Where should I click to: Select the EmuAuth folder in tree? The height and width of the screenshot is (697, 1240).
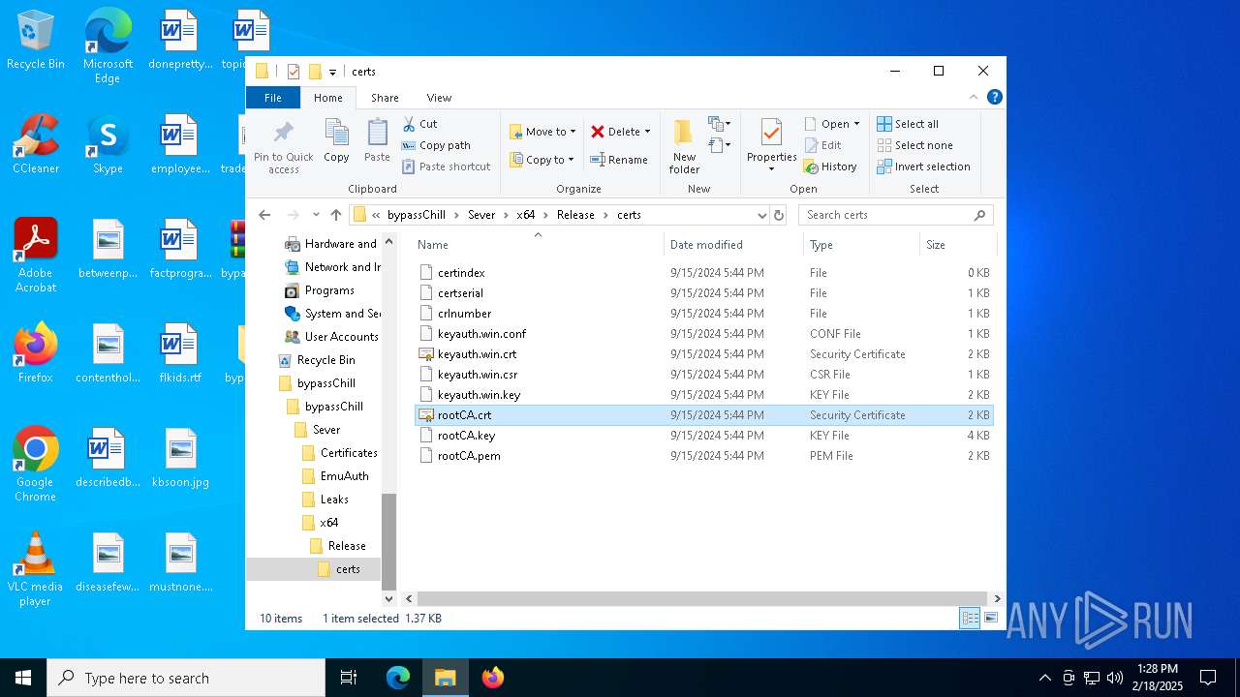point(335,476)
